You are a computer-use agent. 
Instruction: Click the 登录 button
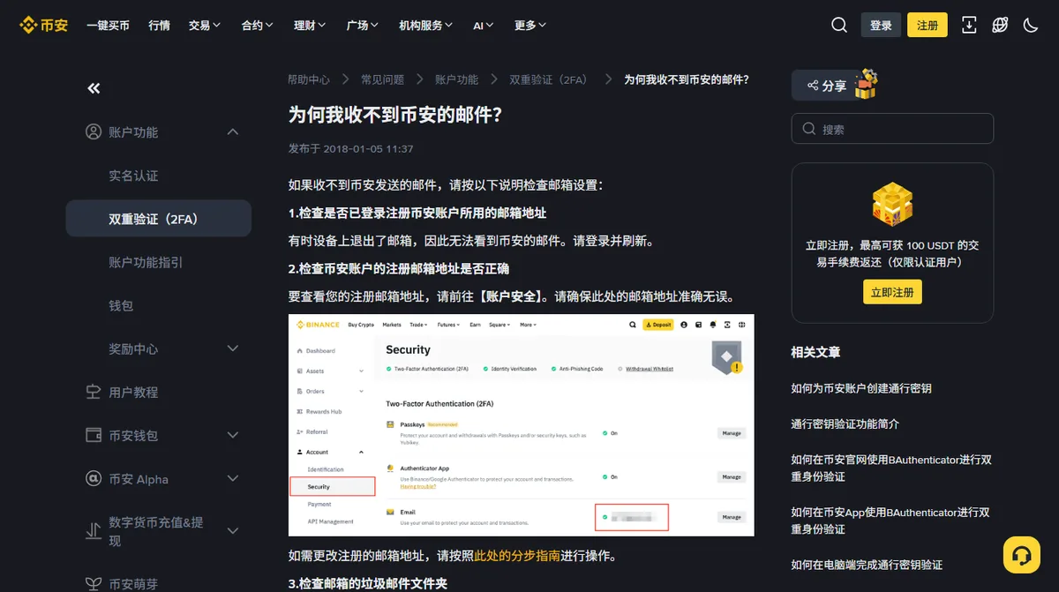click(x=881, y=25)
